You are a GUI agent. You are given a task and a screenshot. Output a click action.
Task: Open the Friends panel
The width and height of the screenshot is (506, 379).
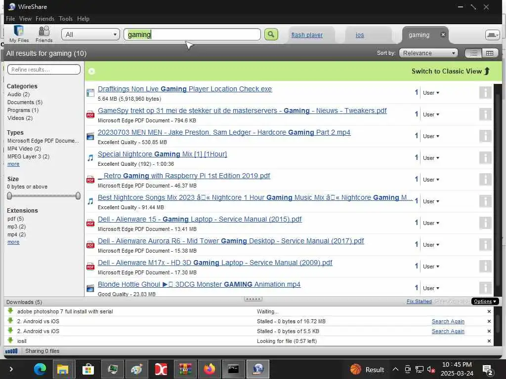44,34
